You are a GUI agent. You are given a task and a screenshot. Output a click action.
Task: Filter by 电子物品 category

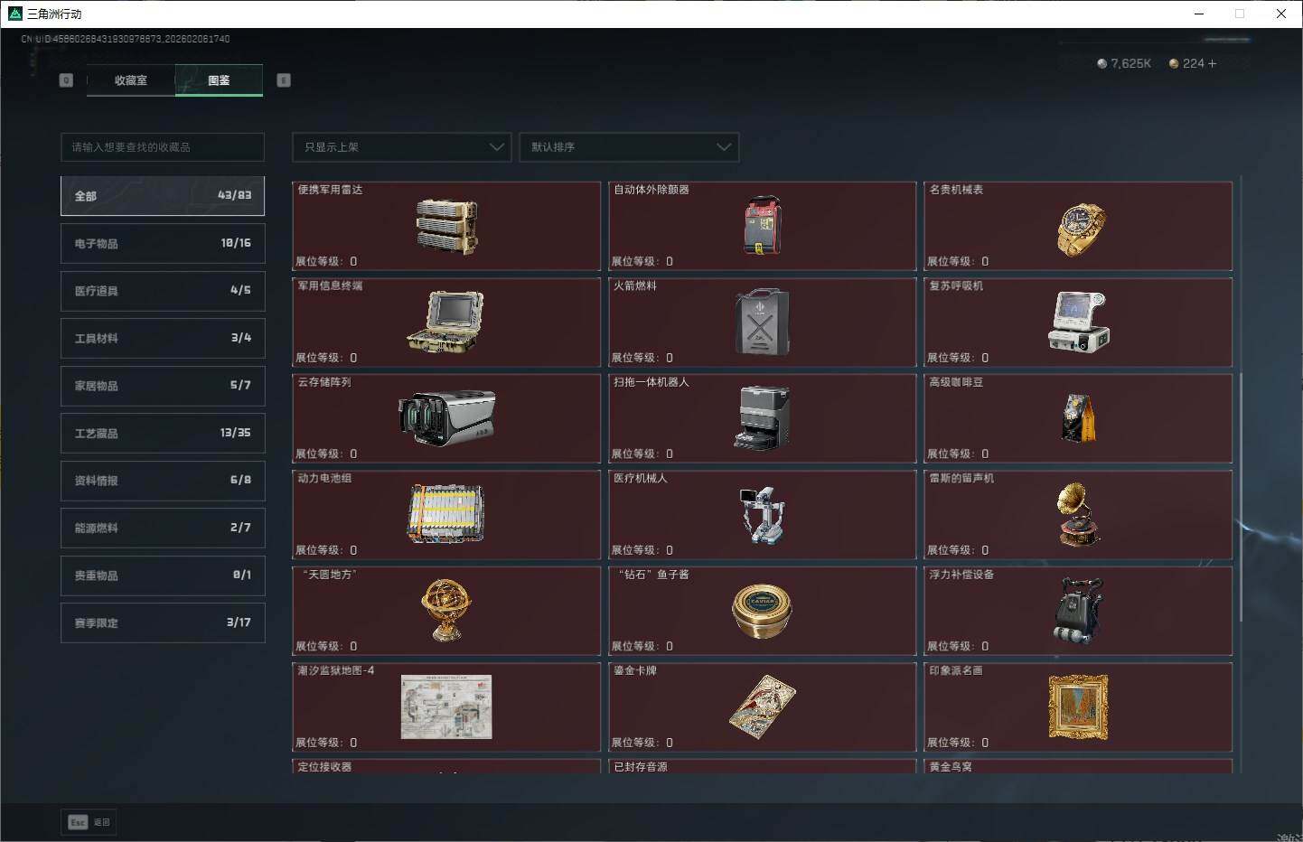[x=163, y=244]
